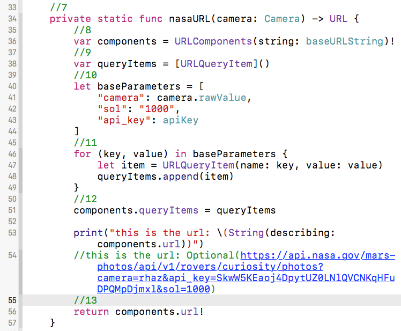Click the 'return' keyword on line 56
This screenshot has width=401, height=331.
[x=91, y=312]
